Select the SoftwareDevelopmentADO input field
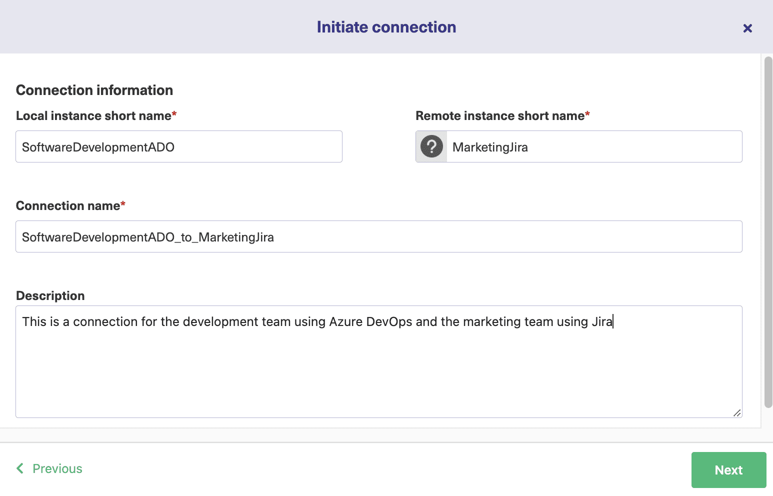Screen dimensions: 773x496 178,146
